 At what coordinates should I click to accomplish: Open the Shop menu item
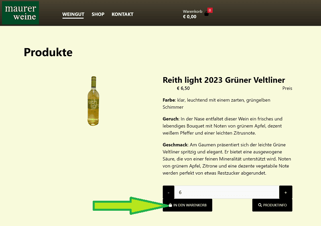98,14
